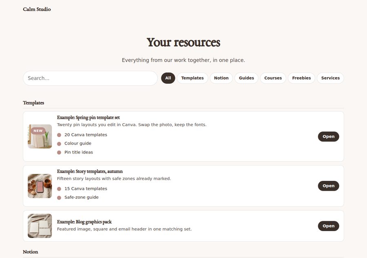
Task: Click title 'Example: Story templates, autumn'
Action: click(x=90, y=171)
